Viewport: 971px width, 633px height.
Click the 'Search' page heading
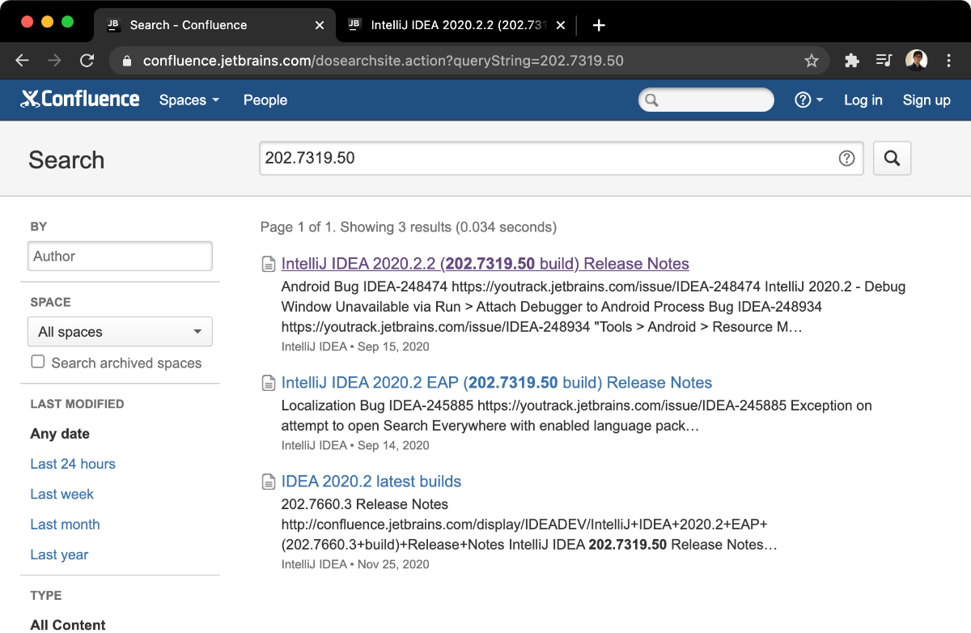coord(66,159)
